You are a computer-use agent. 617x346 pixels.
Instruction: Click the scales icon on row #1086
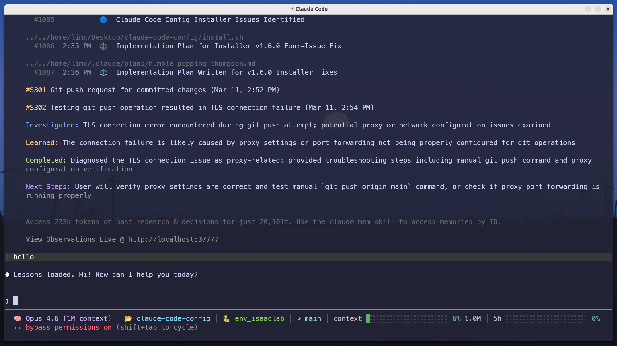[x=103, y=46]
